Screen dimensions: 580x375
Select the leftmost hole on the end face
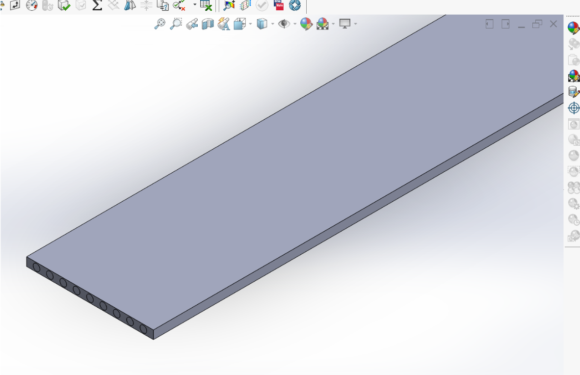[x=36, y=267]
